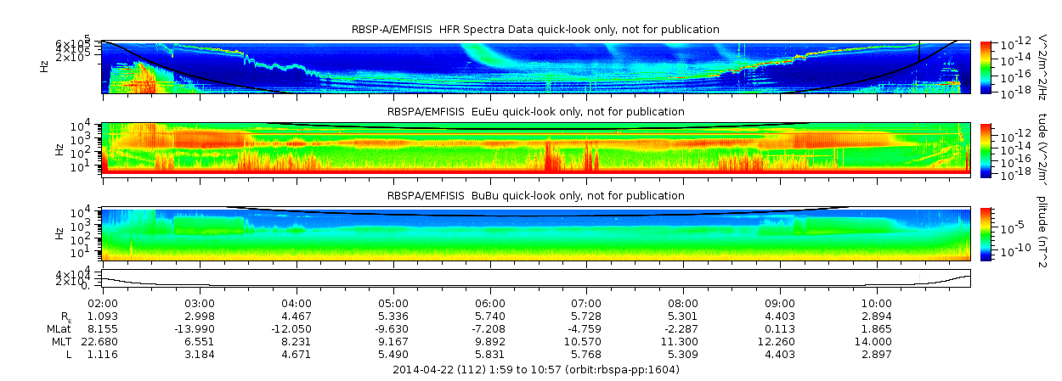Click the HFR Spectra Data plot title

535,30
